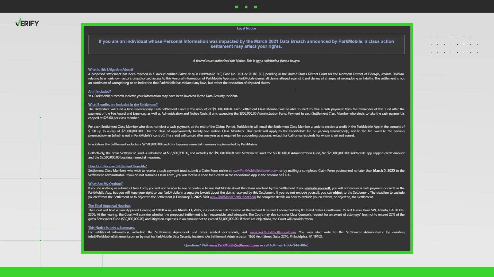This screenshot has width=494, height=277.
Task: Click 'How Do I Receive Settlement Benefits?' heading
Action: coord(118,166)
